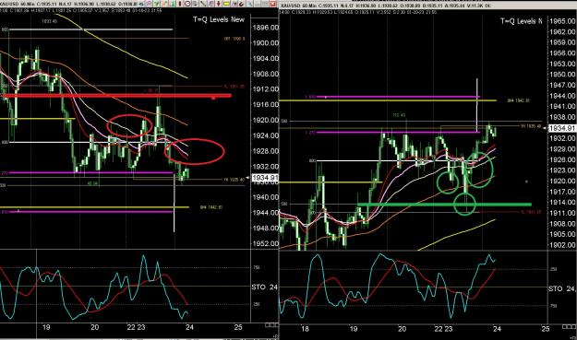
Task: Click date 25 on left chart time axis
Action: point(238,327)
